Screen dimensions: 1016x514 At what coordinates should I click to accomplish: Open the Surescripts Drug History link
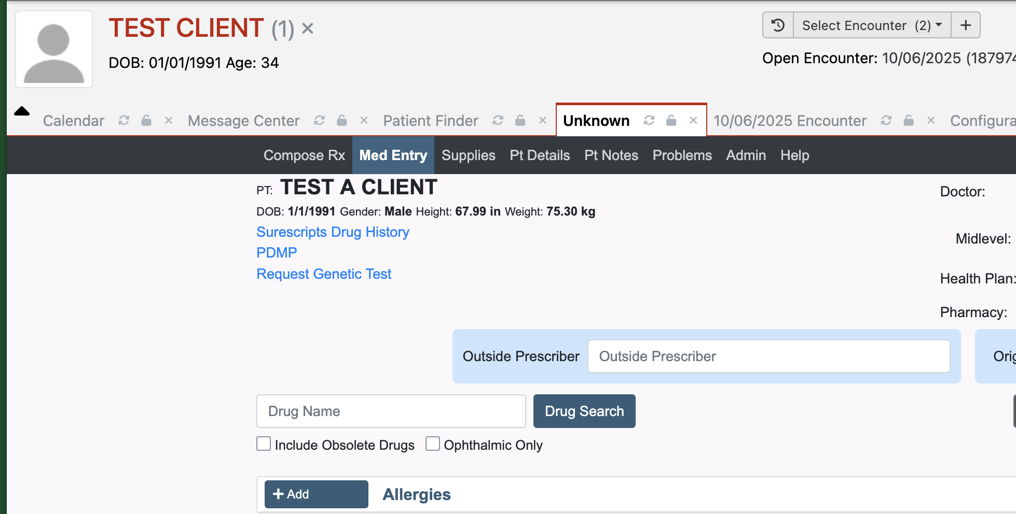(x=333, y=232)
